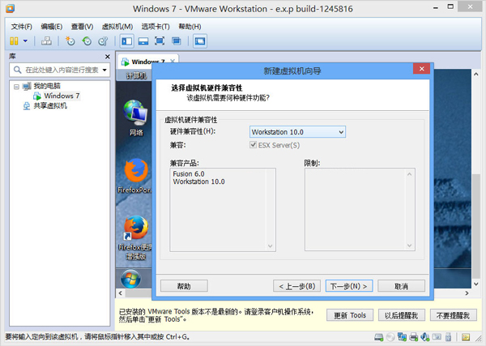Click the printer status bar icon

pyautogui.click(x=414, y=337)
